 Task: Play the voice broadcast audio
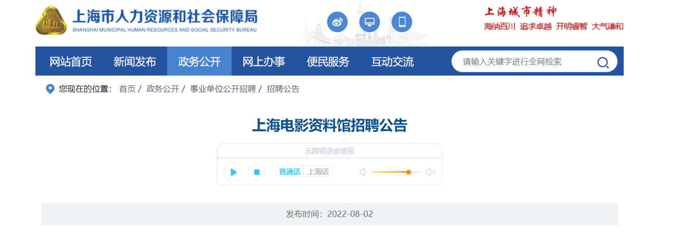click(233, 172)
